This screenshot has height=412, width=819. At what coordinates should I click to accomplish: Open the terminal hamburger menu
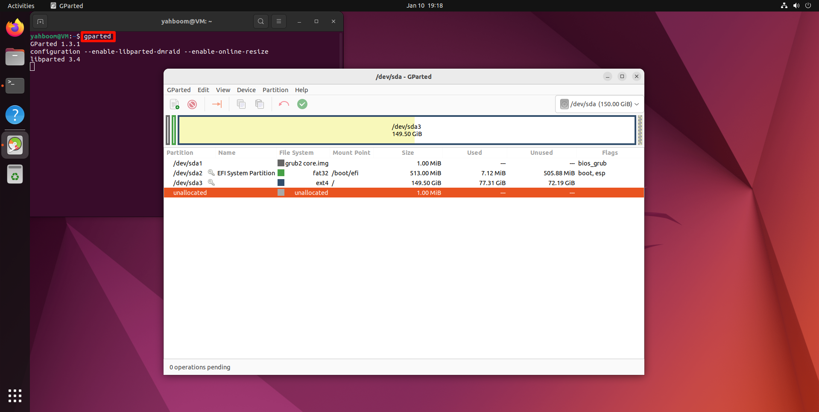pyautogui.click(x=279, y=21)
